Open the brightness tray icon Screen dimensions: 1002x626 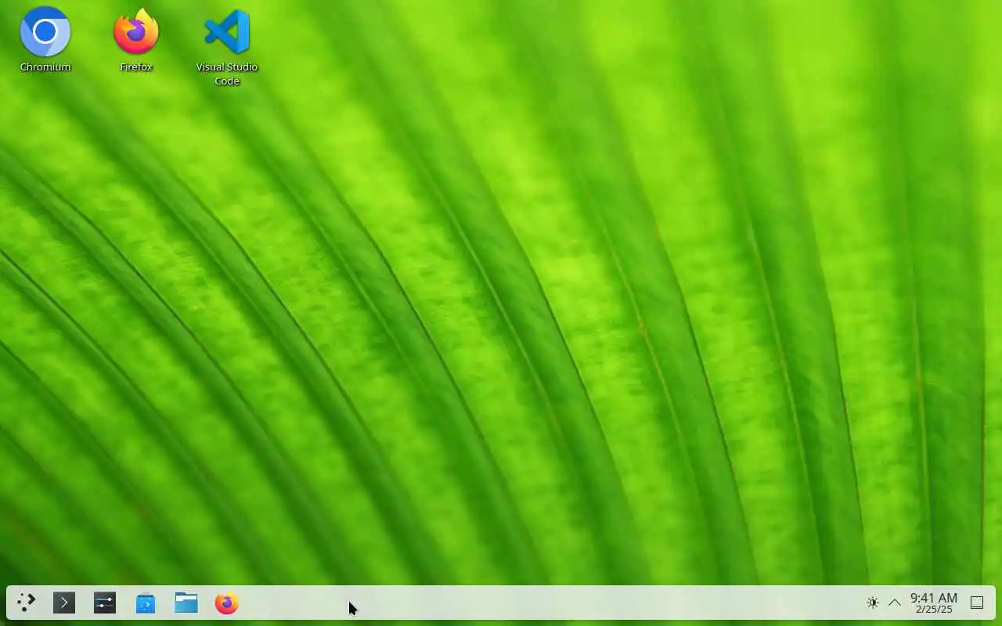pos(873,603)
